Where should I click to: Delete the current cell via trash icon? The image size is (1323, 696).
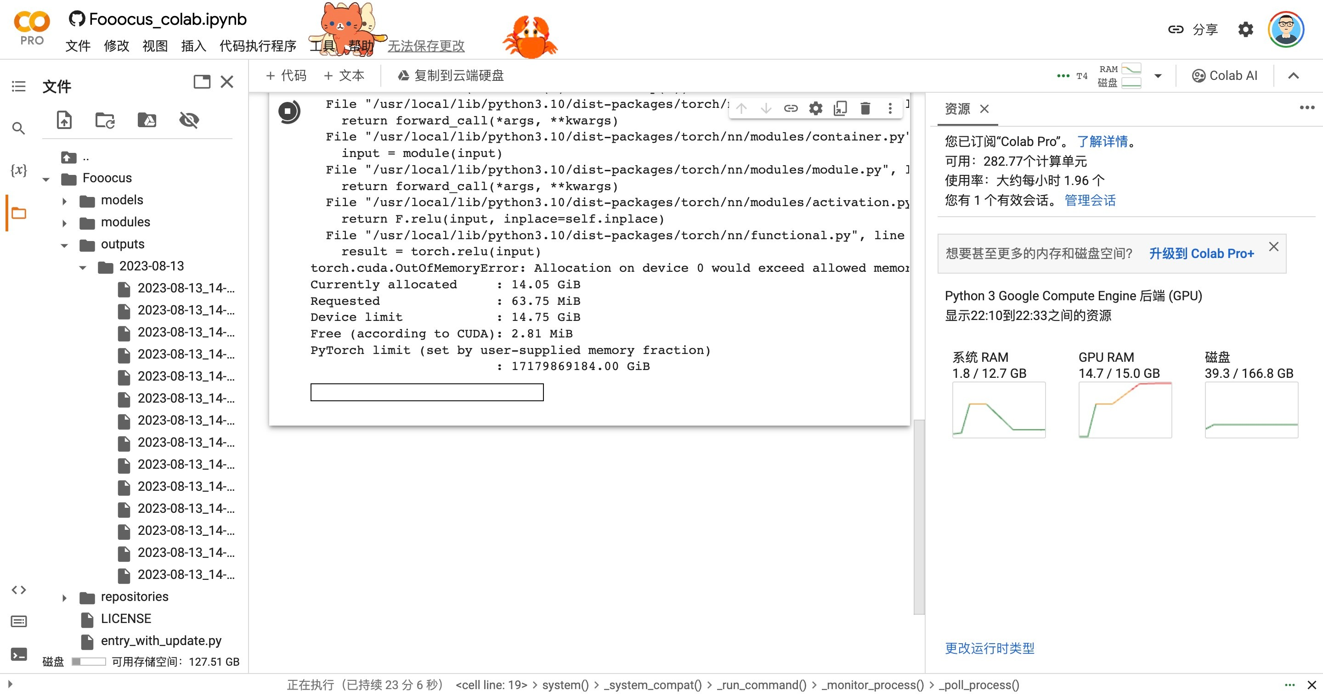tap(865, 108)
